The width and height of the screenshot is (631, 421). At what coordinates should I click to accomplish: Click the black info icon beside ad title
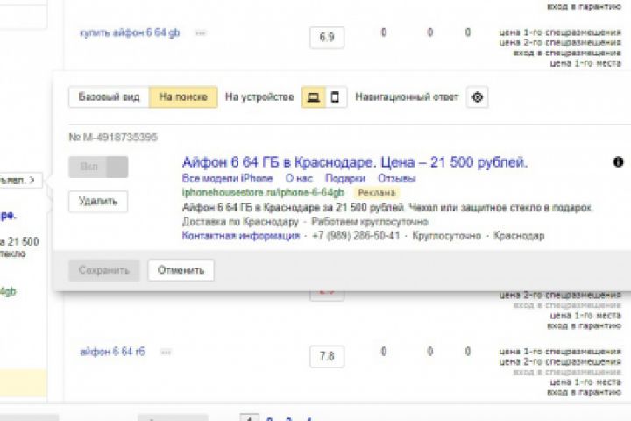point(618,162)
